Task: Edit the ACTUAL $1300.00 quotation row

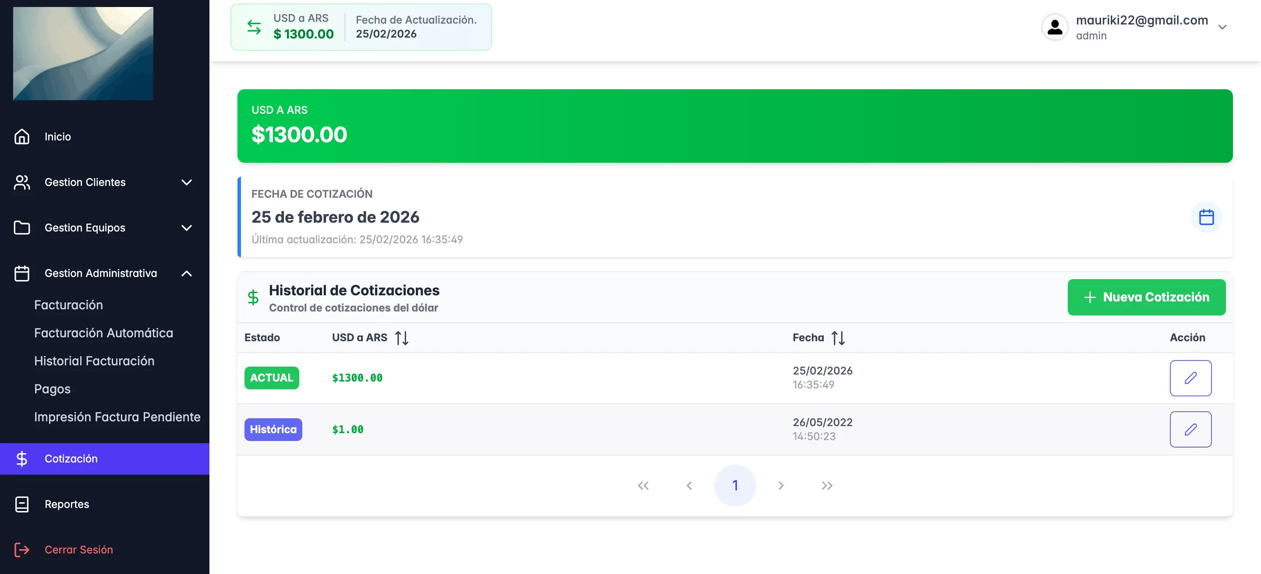Action: click(x=1190, y=378)
